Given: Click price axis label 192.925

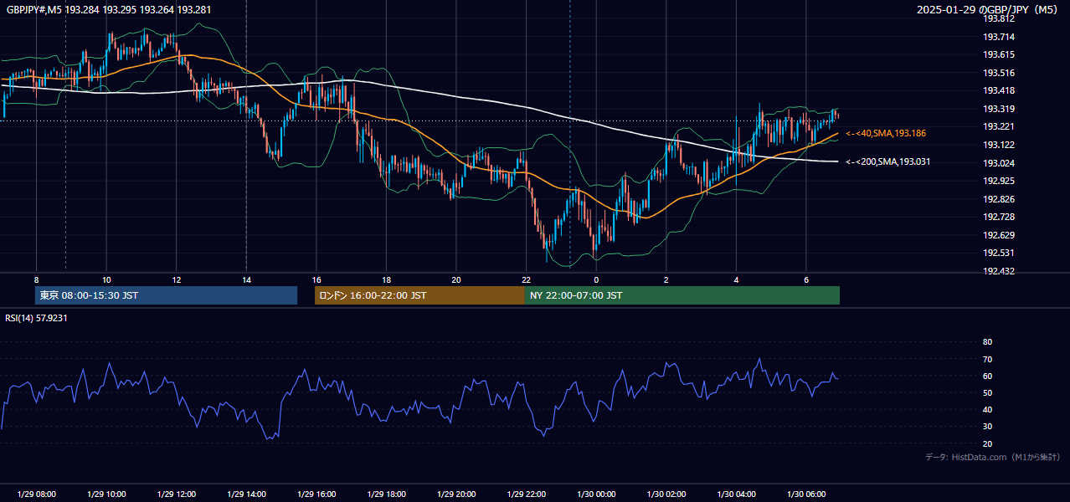Looking at the screenshot, I should (998, 181).
